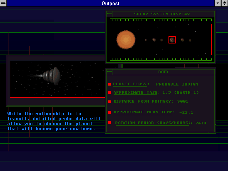This screenshot has width=228, height=171.
Task: Select the third planet from the sun
Action: tap(161, 40)
